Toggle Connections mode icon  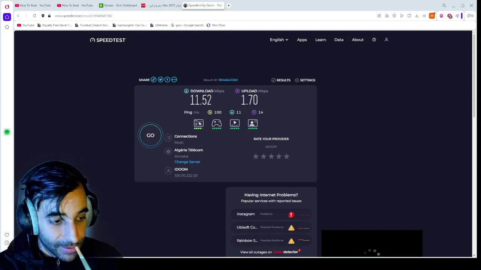click(168, 138)
